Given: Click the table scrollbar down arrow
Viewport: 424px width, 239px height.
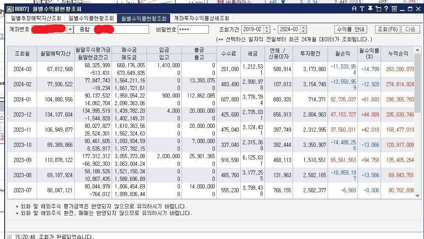Looking at the screenshot, I should click(417, 196).
